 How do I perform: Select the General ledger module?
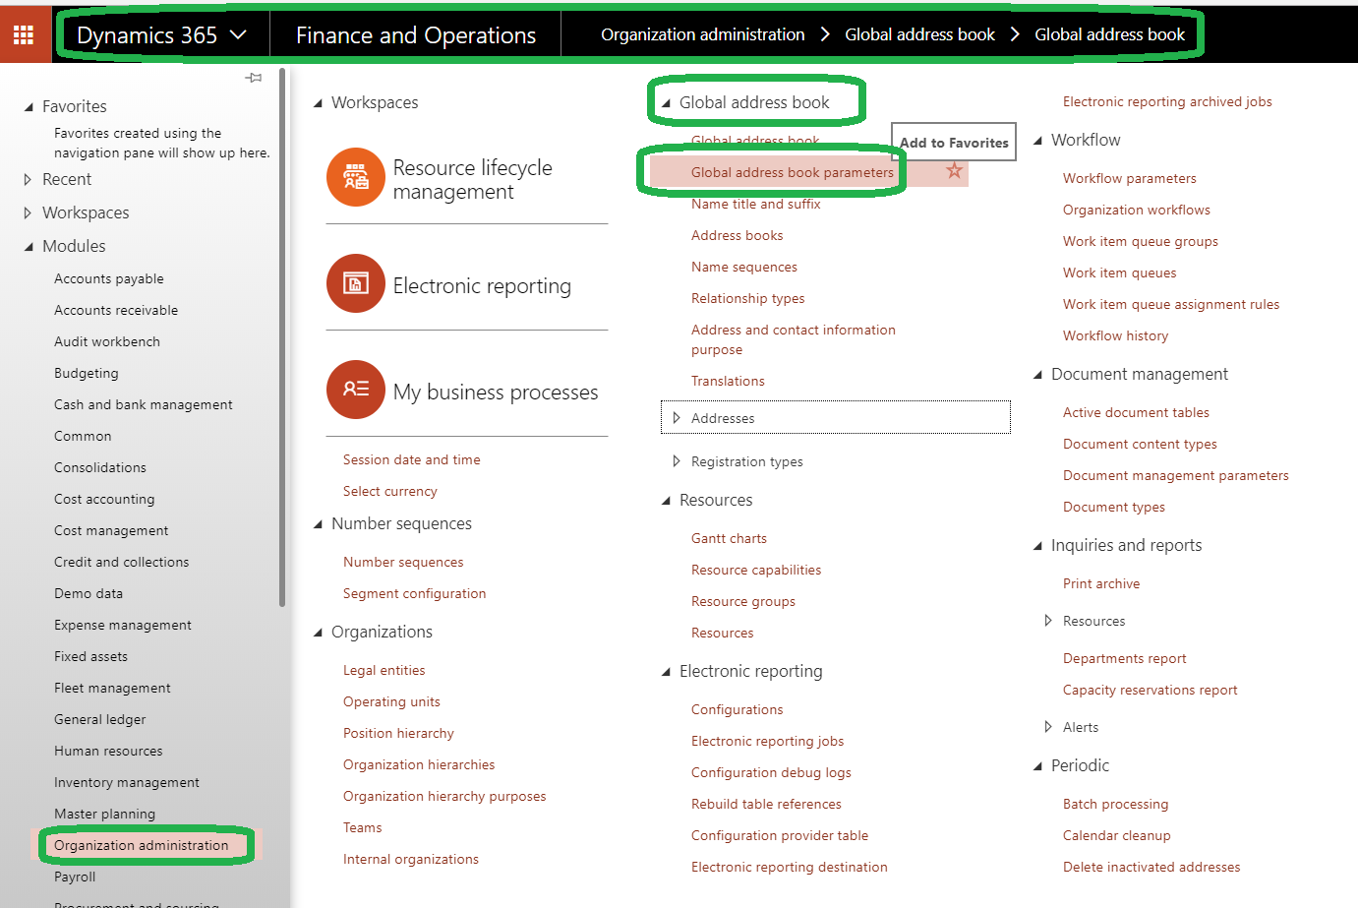pyautogui.click(x=100, y=719)
